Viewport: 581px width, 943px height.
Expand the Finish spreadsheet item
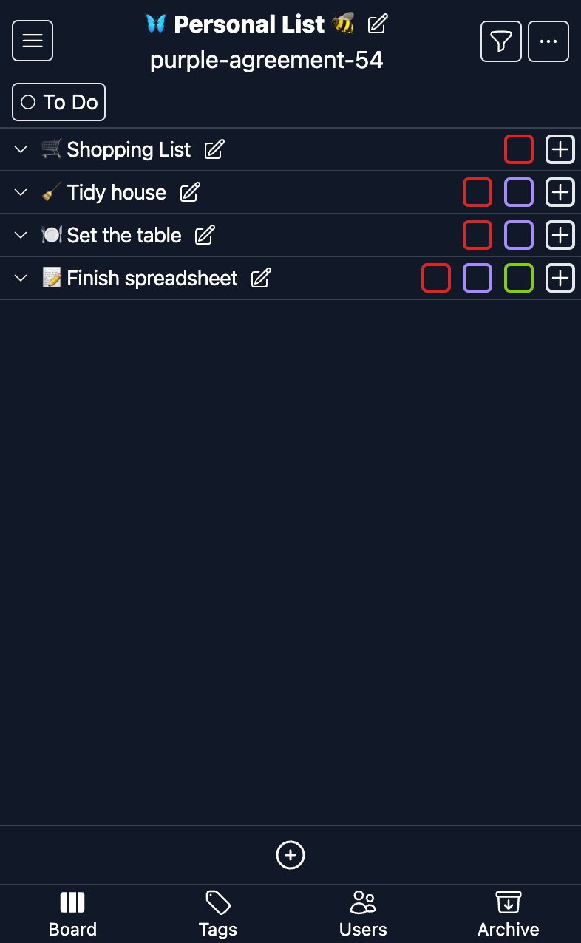[x=21, y=278]
